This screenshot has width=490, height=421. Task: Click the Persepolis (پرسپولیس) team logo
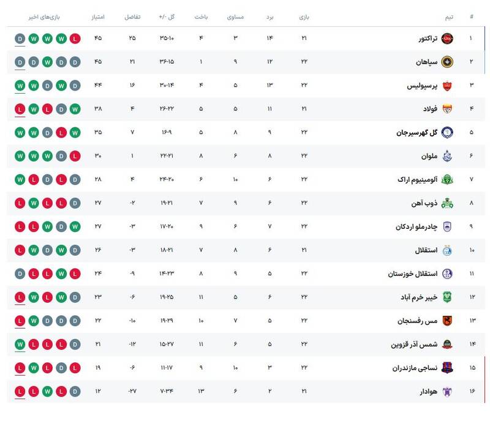point(447,86)
